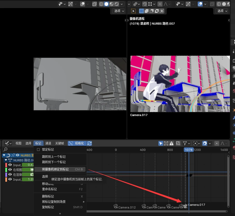Set selection mode to extend
This screenshot has width=235, height=216.
[x=146, y=11]
